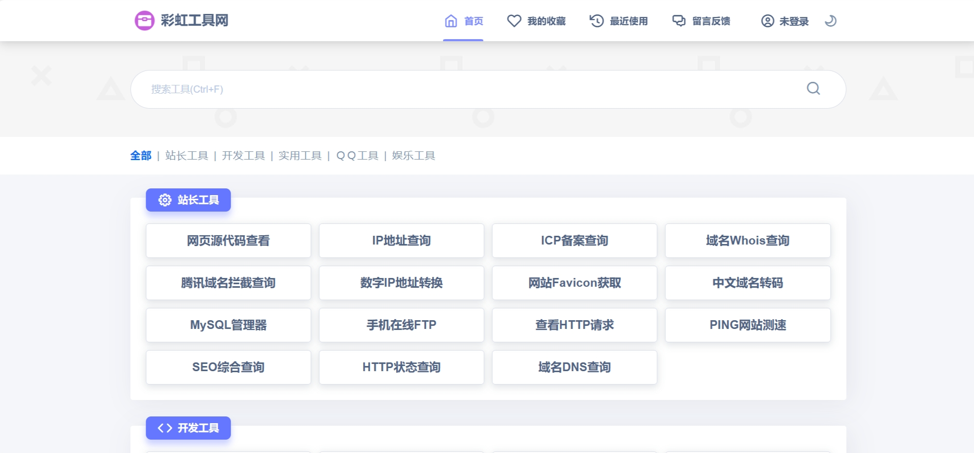This screenshot has height=453, width=974.
Task: Select the 全部 category tab
Action: pyautogui.click(x=141, y=155)
